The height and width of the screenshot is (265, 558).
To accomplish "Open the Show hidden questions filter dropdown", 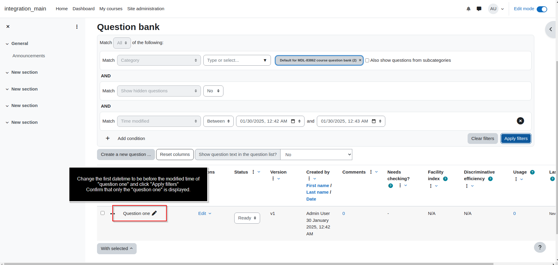I will (159, 91).
